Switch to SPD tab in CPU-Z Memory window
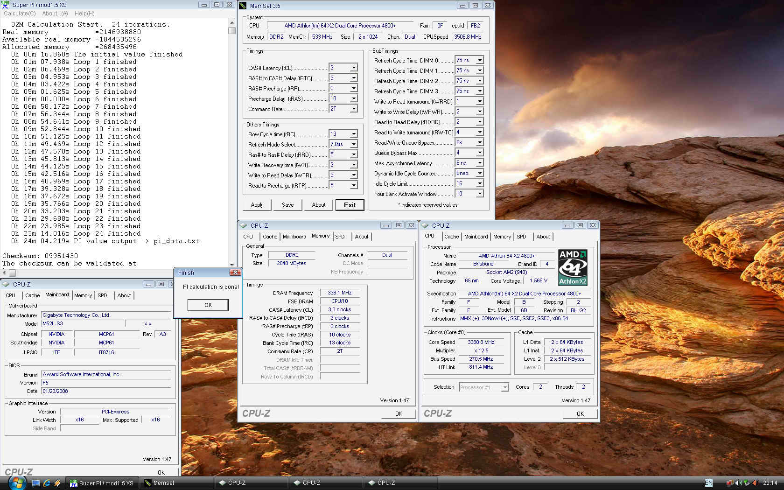Screen dimensions: 784x490 [340, 237]
